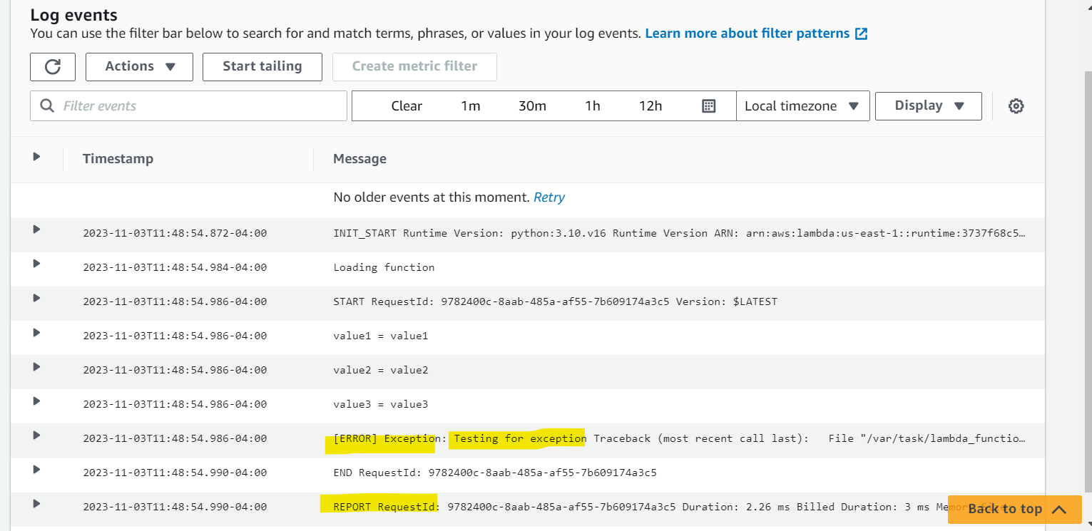This screenshot has width=1092, height=531.
Task: Select the 1h time range
Action: [x=592, y=105]
